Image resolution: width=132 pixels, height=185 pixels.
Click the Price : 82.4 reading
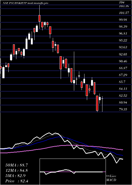[x=17, y=181]
